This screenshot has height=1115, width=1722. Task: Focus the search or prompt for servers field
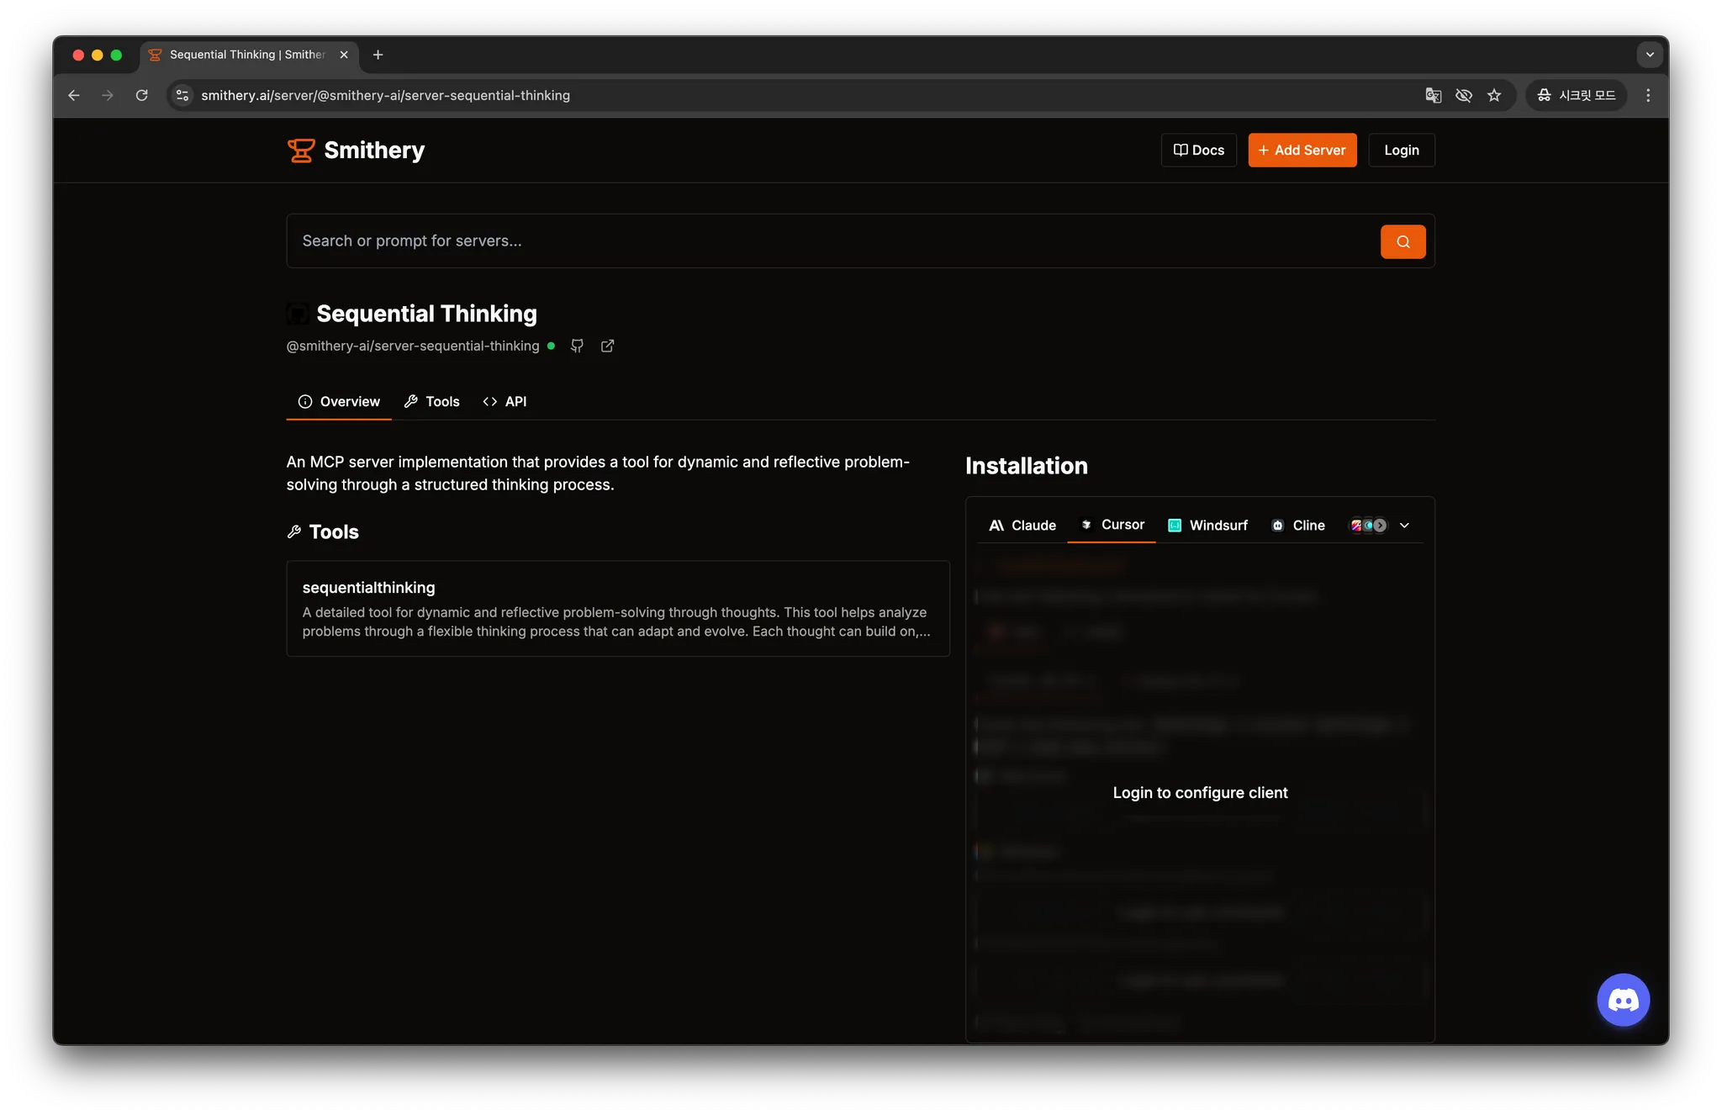click(832, 241)
